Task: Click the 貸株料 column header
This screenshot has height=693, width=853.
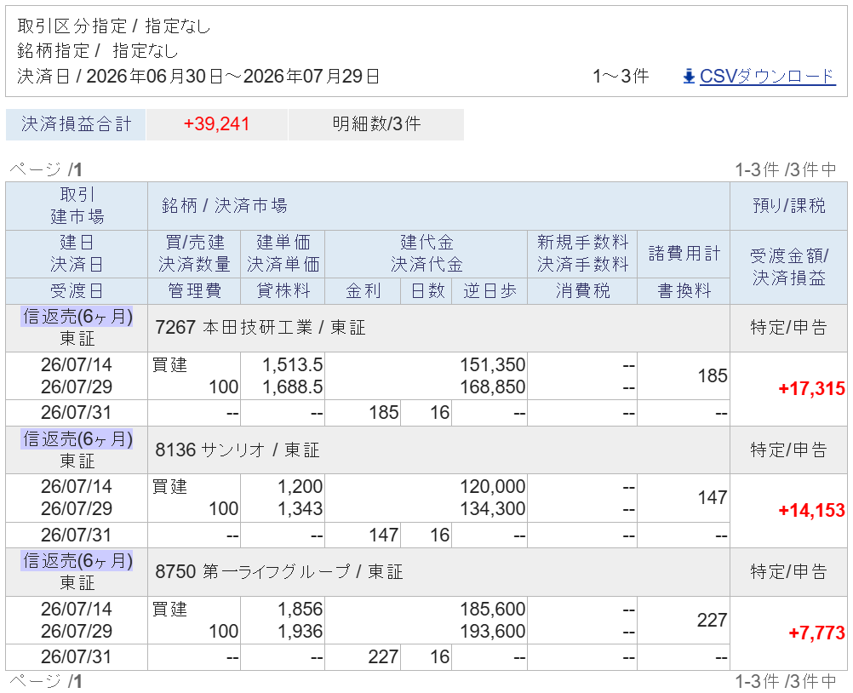Action: (x=283, y=291)
